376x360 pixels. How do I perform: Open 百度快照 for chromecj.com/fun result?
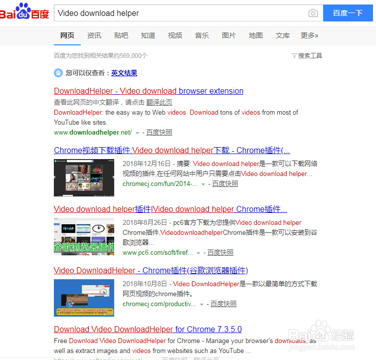pos(225,183)
